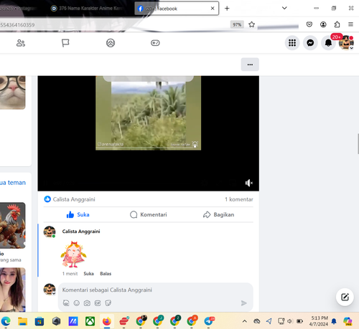Open the Facebook menu grid icon
359x329 pixels.
[x=292, y=43]
